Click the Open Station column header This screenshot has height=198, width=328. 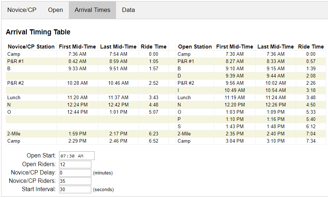pos(195,47)
